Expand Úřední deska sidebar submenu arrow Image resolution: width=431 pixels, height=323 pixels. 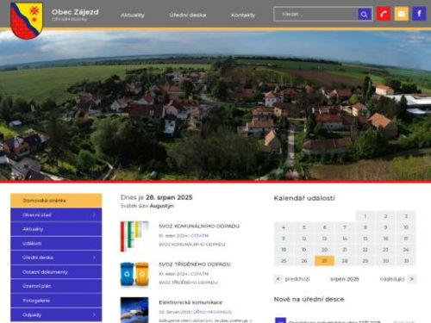tap(94, 258)
